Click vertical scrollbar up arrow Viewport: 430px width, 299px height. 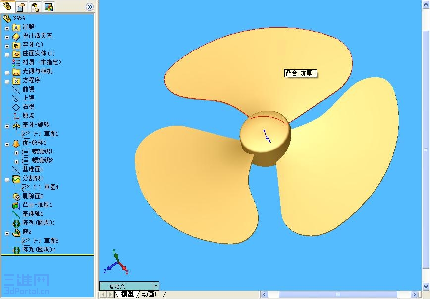(426, 4)
